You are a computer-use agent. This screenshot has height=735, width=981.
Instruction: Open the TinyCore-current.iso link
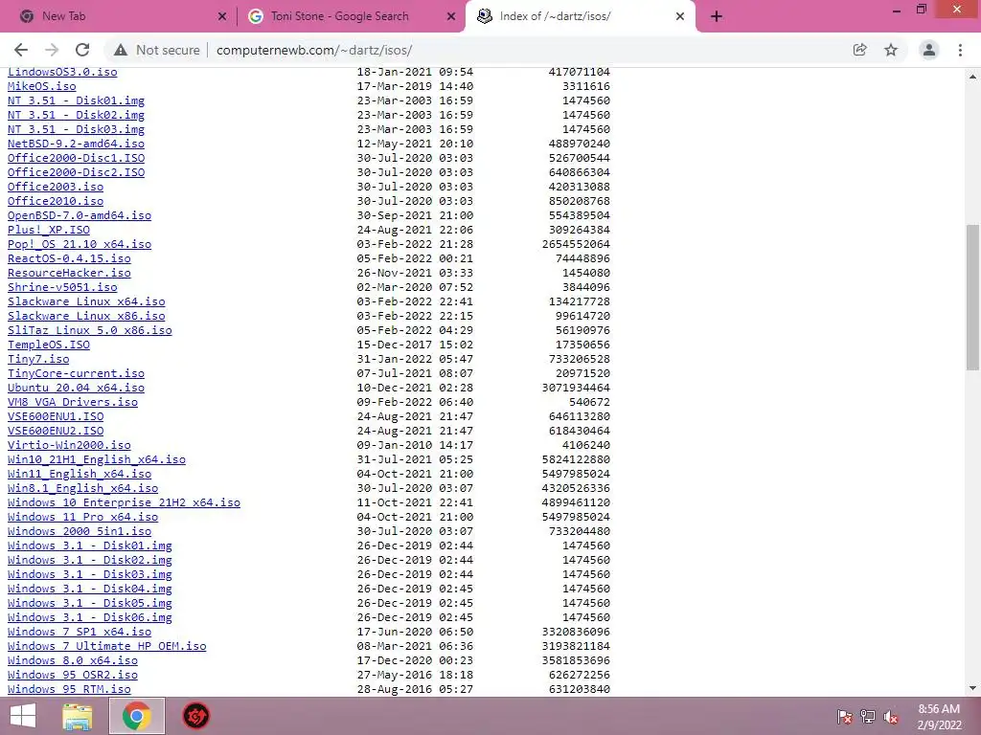[x=76, y=374]
